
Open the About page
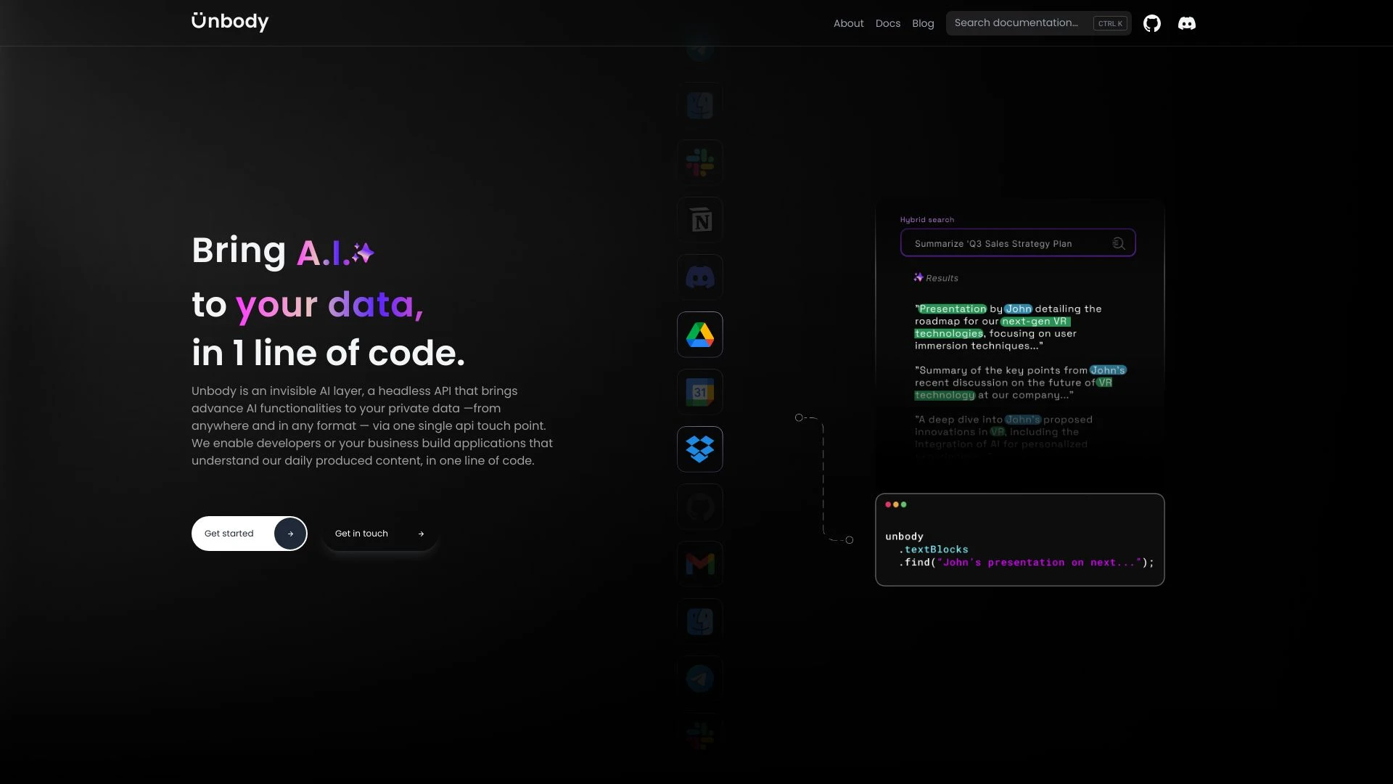click(x=848, y=23)
